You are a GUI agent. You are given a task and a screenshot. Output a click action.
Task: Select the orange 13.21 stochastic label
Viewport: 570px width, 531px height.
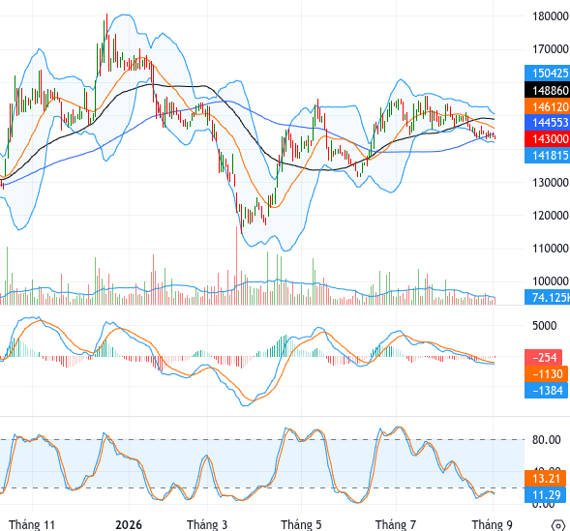545,479
